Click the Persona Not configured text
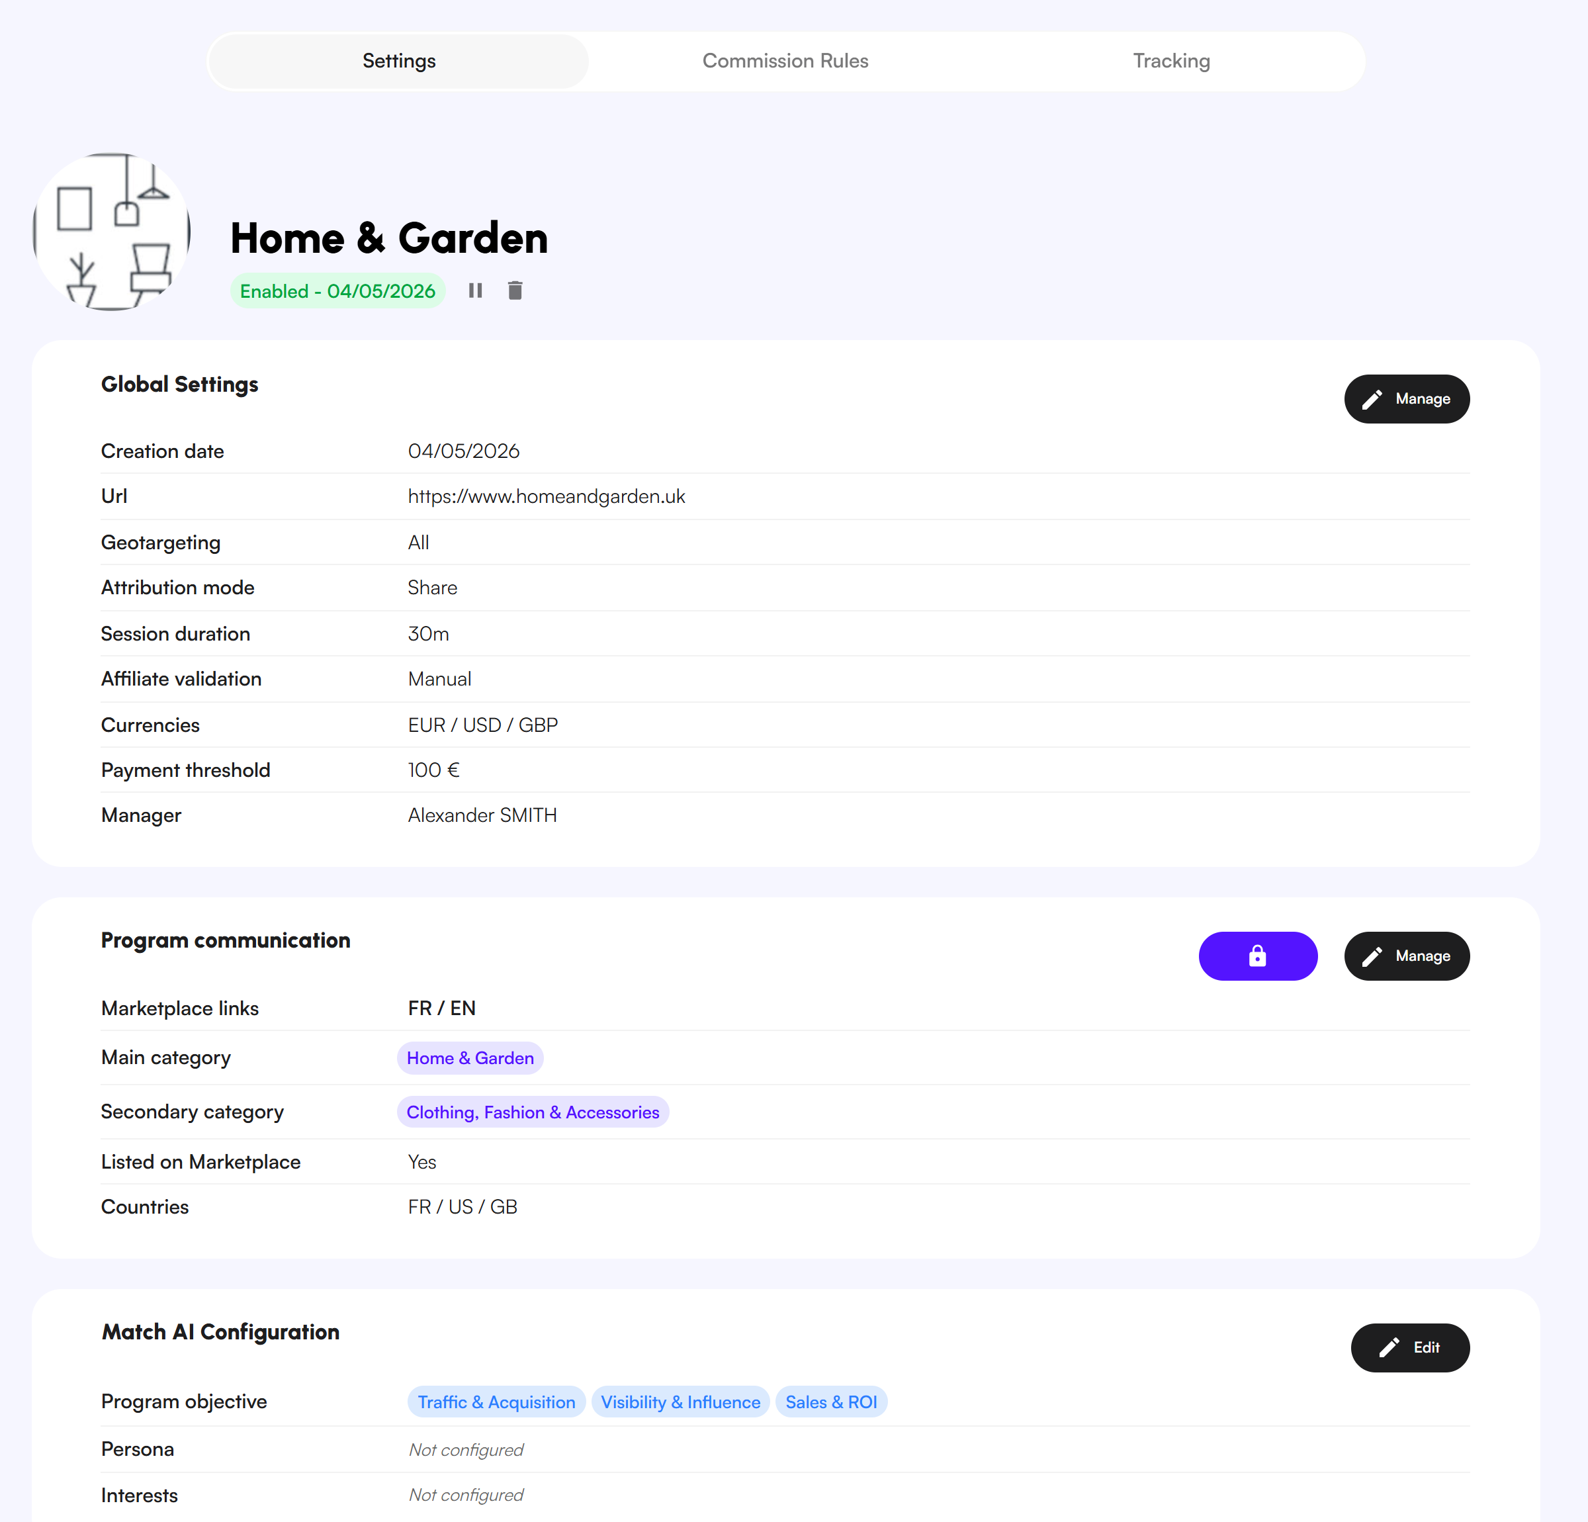1588x1522 pixels. (466, 1450)
